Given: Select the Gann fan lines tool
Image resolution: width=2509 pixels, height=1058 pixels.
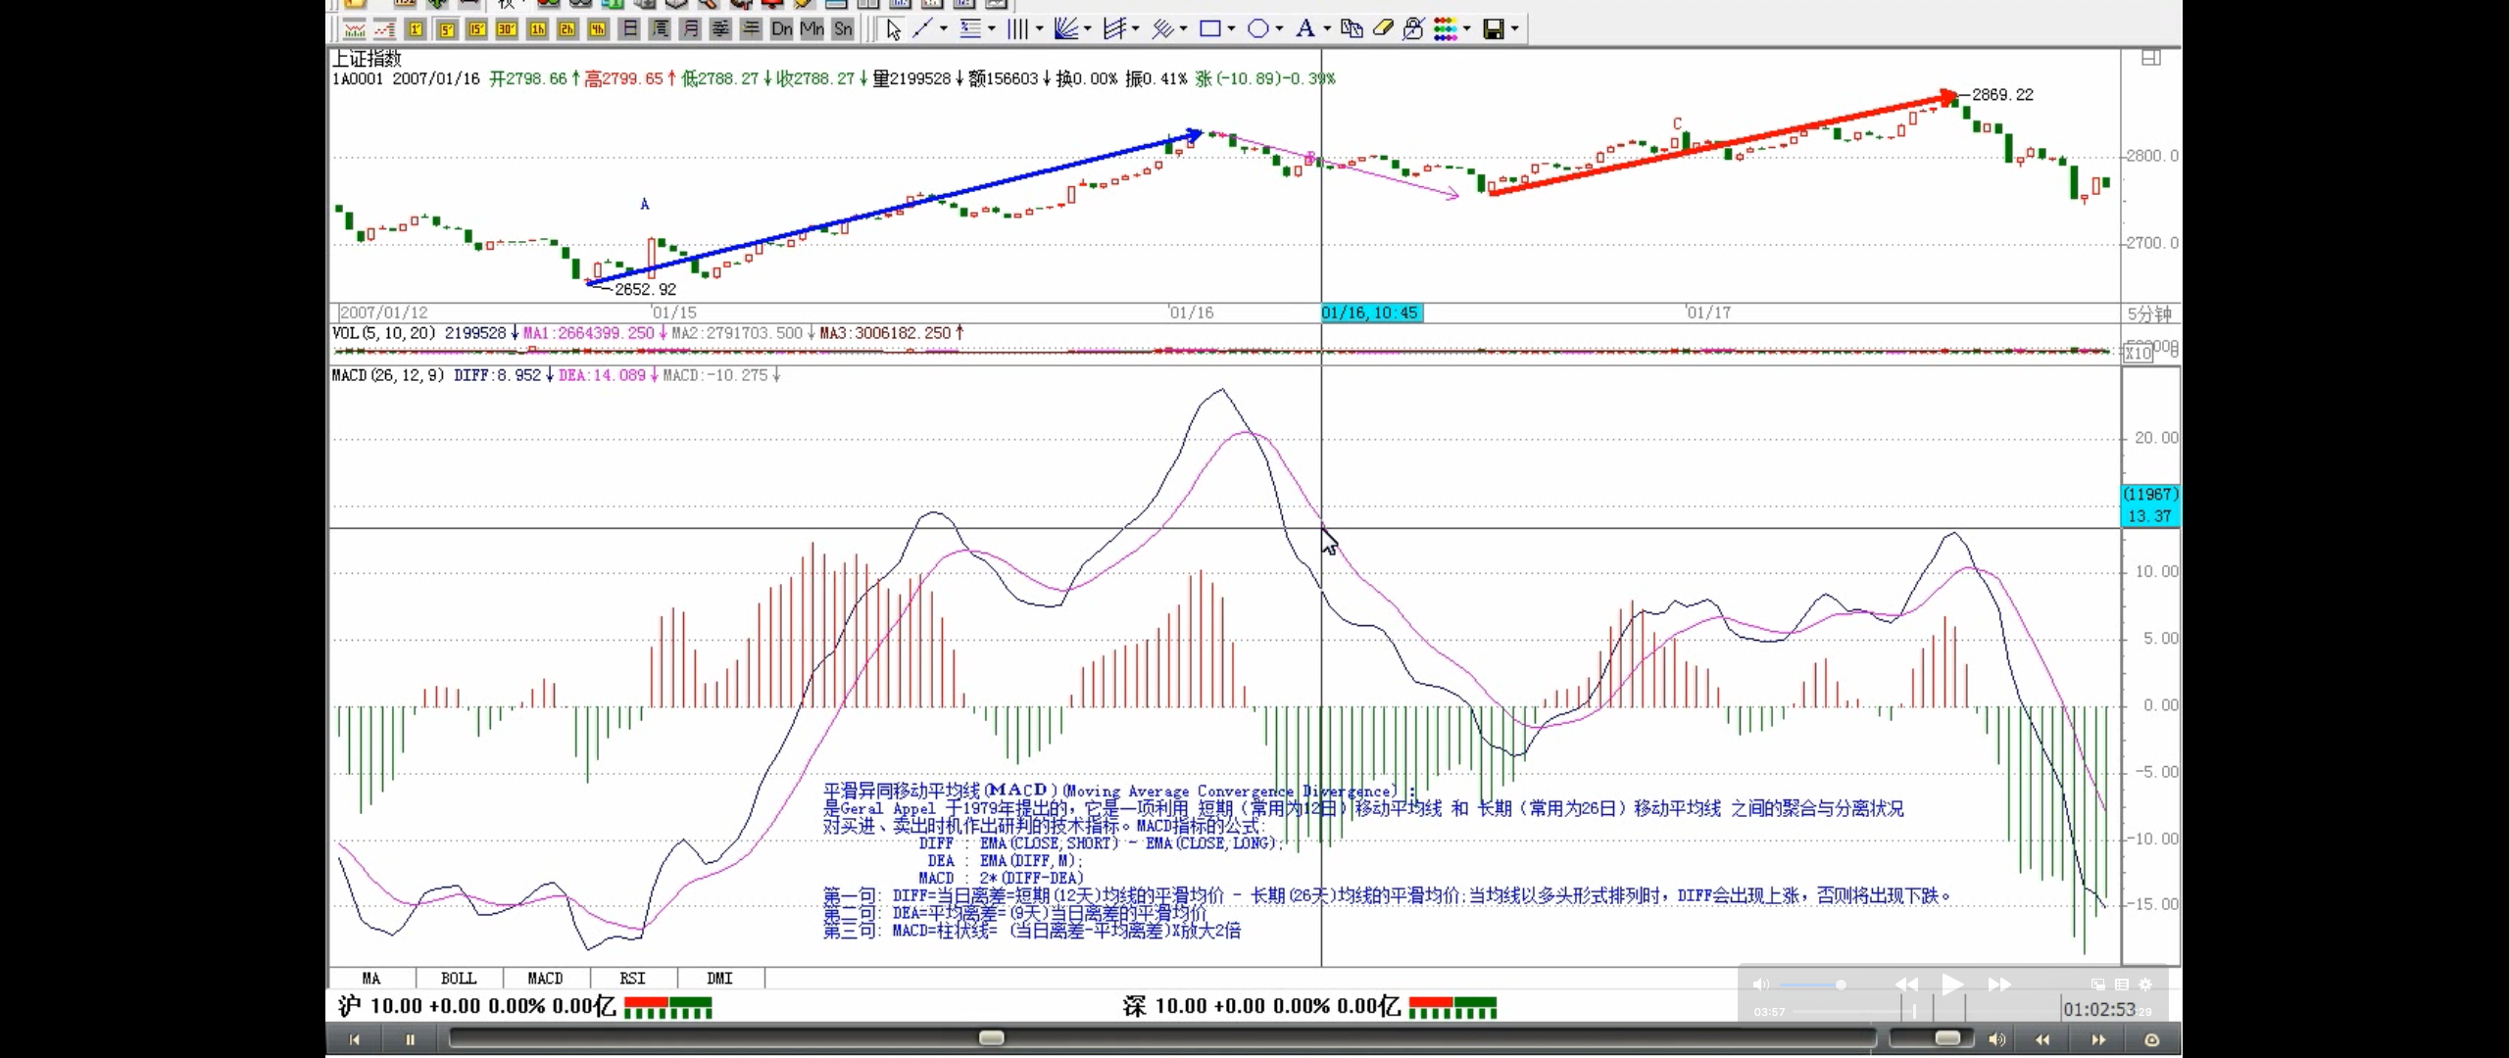Looking at the screenshot, I should coord(1065,29).
